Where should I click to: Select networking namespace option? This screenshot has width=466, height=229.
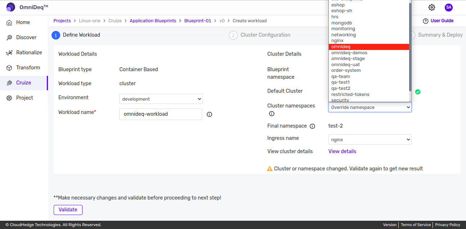pos(369,35)
